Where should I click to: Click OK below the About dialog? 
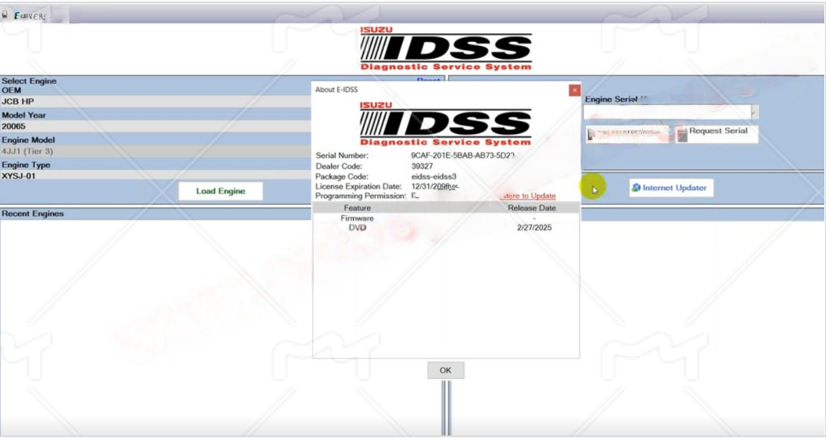pyautogui.click(x=445, y=371)
